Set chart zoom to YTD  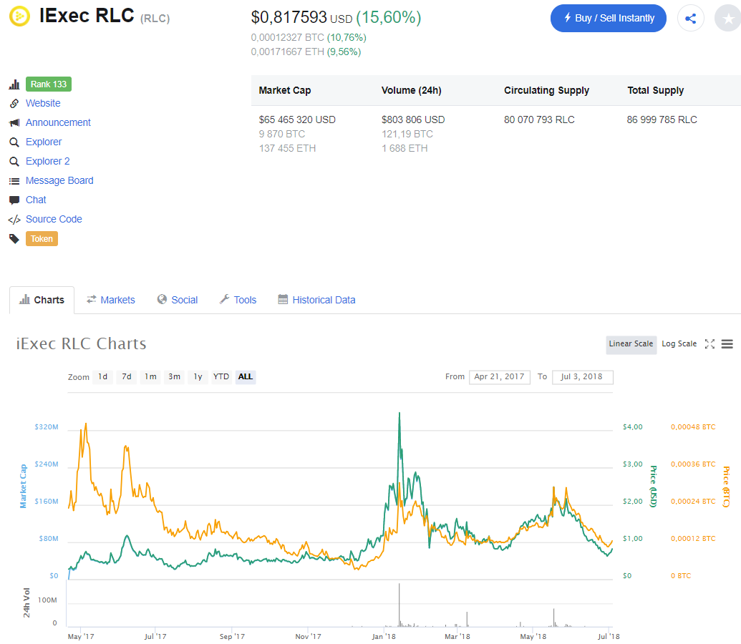pyautogui.click(x=221, y=377)
